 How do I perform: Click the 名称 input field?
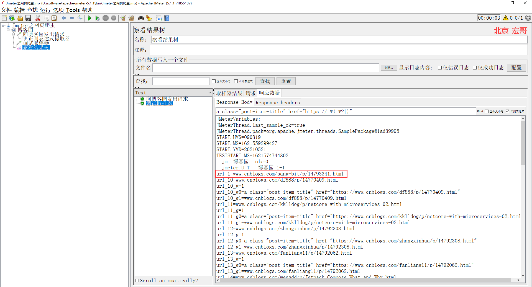click(x=339, y=40)
